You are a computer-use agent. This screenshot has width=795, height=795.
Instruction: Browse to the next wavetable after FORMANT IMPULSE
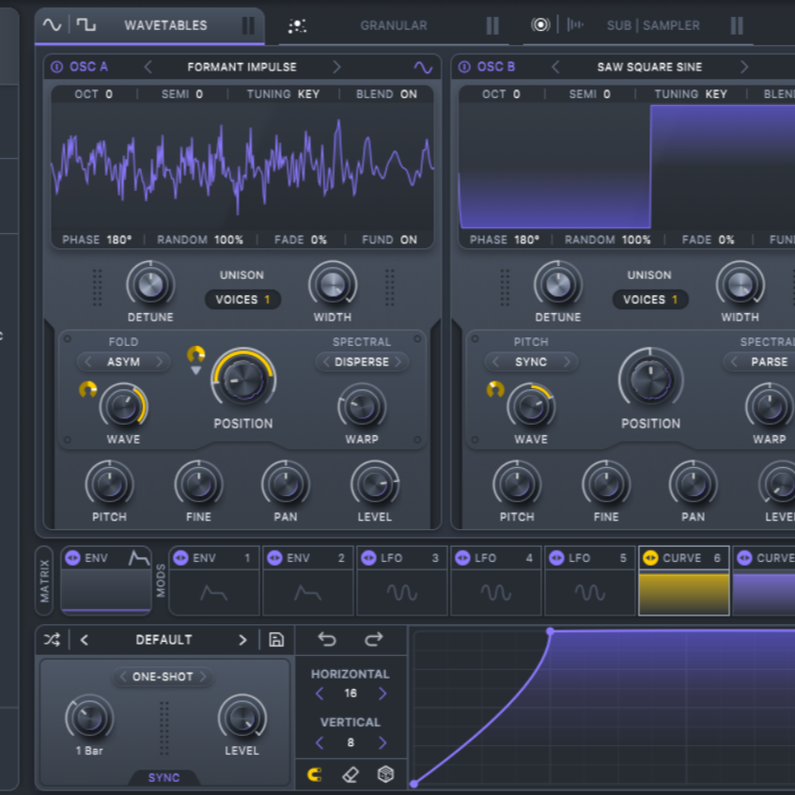pos(336,67)
